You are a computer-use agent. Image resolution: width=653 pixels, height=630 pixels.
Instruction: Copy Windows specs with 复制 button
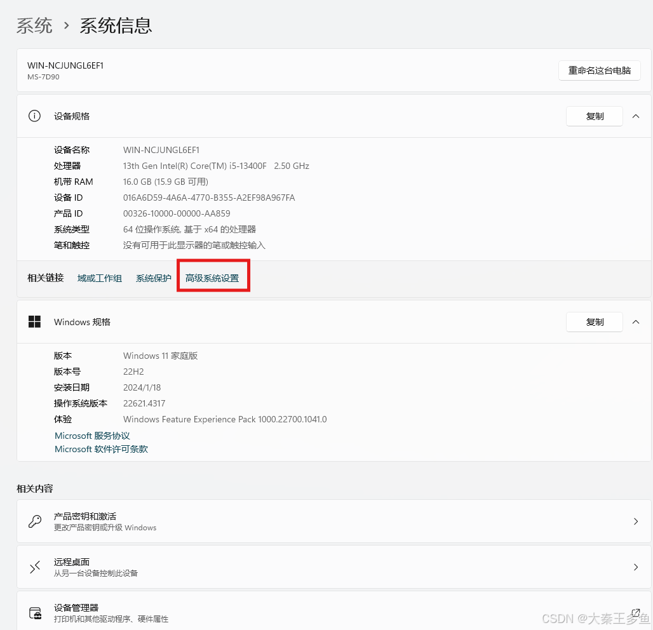595,322
